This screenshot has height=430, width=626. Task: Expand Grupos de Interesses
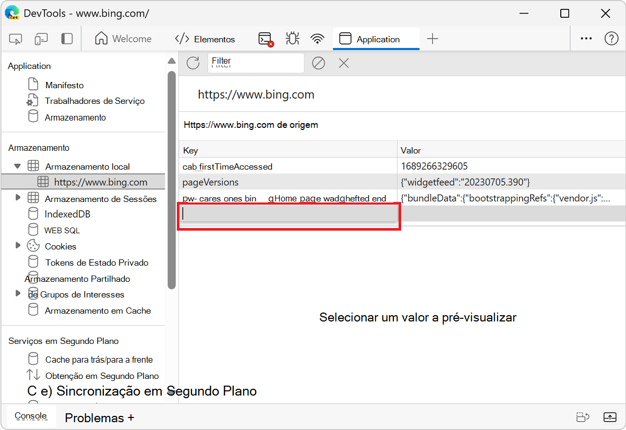click(x=17, y=294)
